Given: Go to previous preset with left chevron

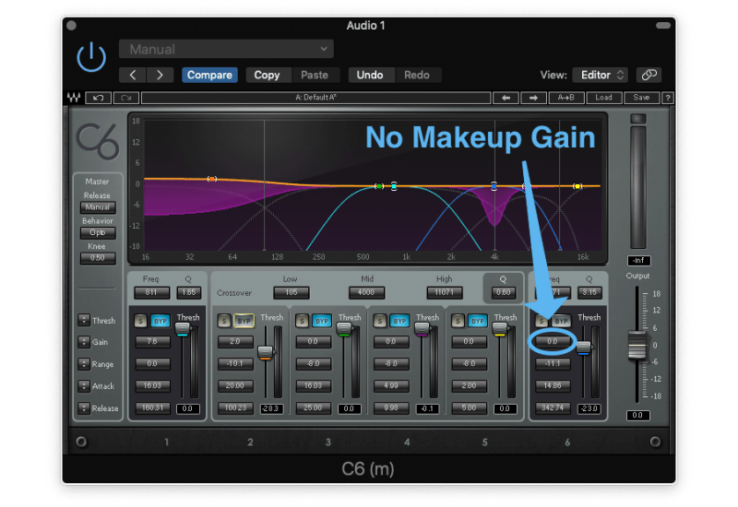Looking at the screenshot, I should [133, 76].
